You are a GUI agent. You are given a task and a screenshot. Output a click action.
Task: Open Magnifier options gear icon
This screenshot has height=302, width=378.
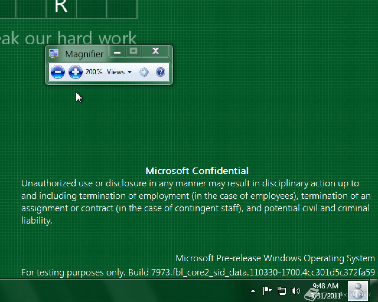pyautogui.click(x=144, y=72)
